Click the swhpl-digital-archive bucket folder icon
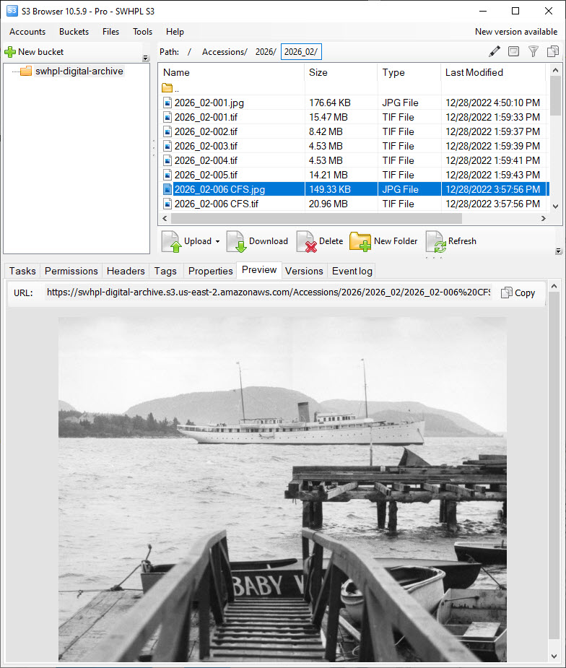Viewport: 566px width, 668px height. pos(26,71)
